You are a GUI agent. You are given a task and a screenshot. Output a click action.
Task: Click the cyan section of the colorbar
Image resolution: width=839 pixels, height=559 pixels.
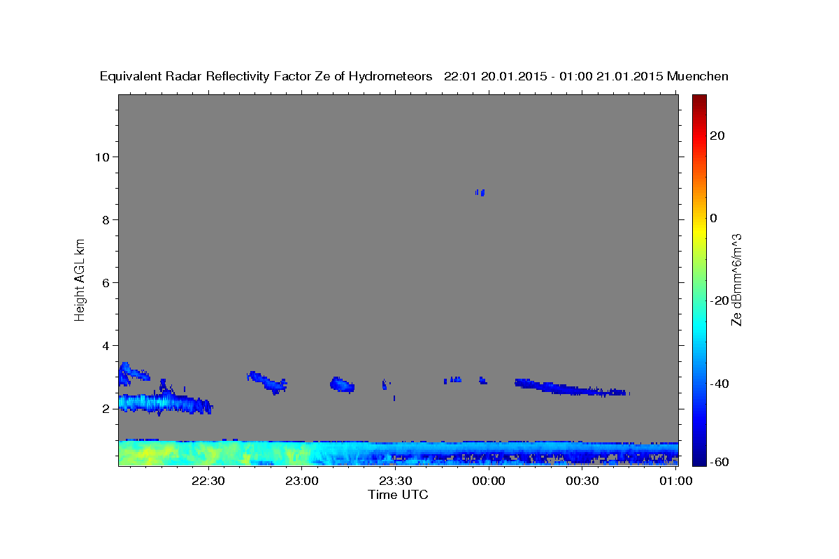pos(699,325)
